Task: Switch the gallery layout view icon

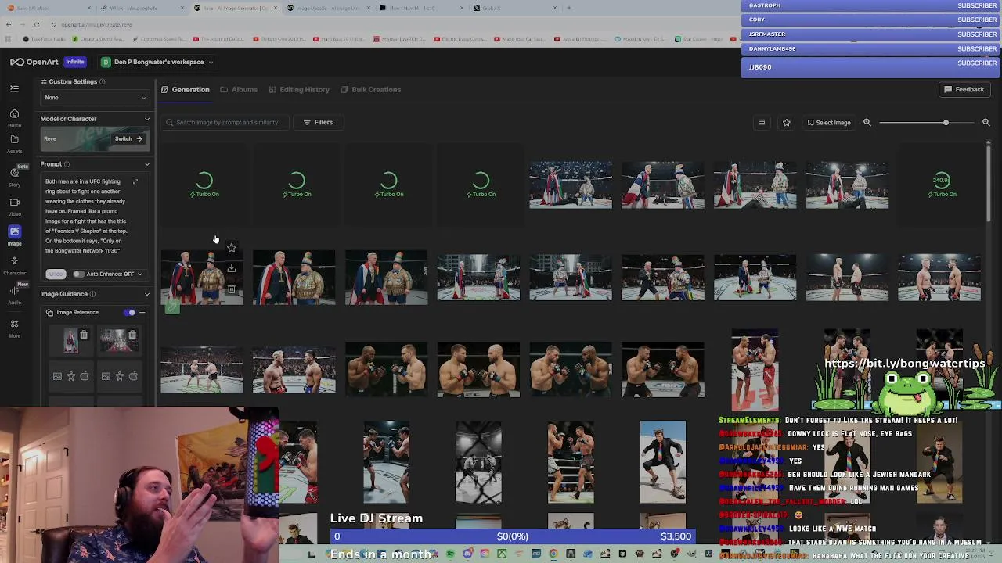Action: click(761, 122)
